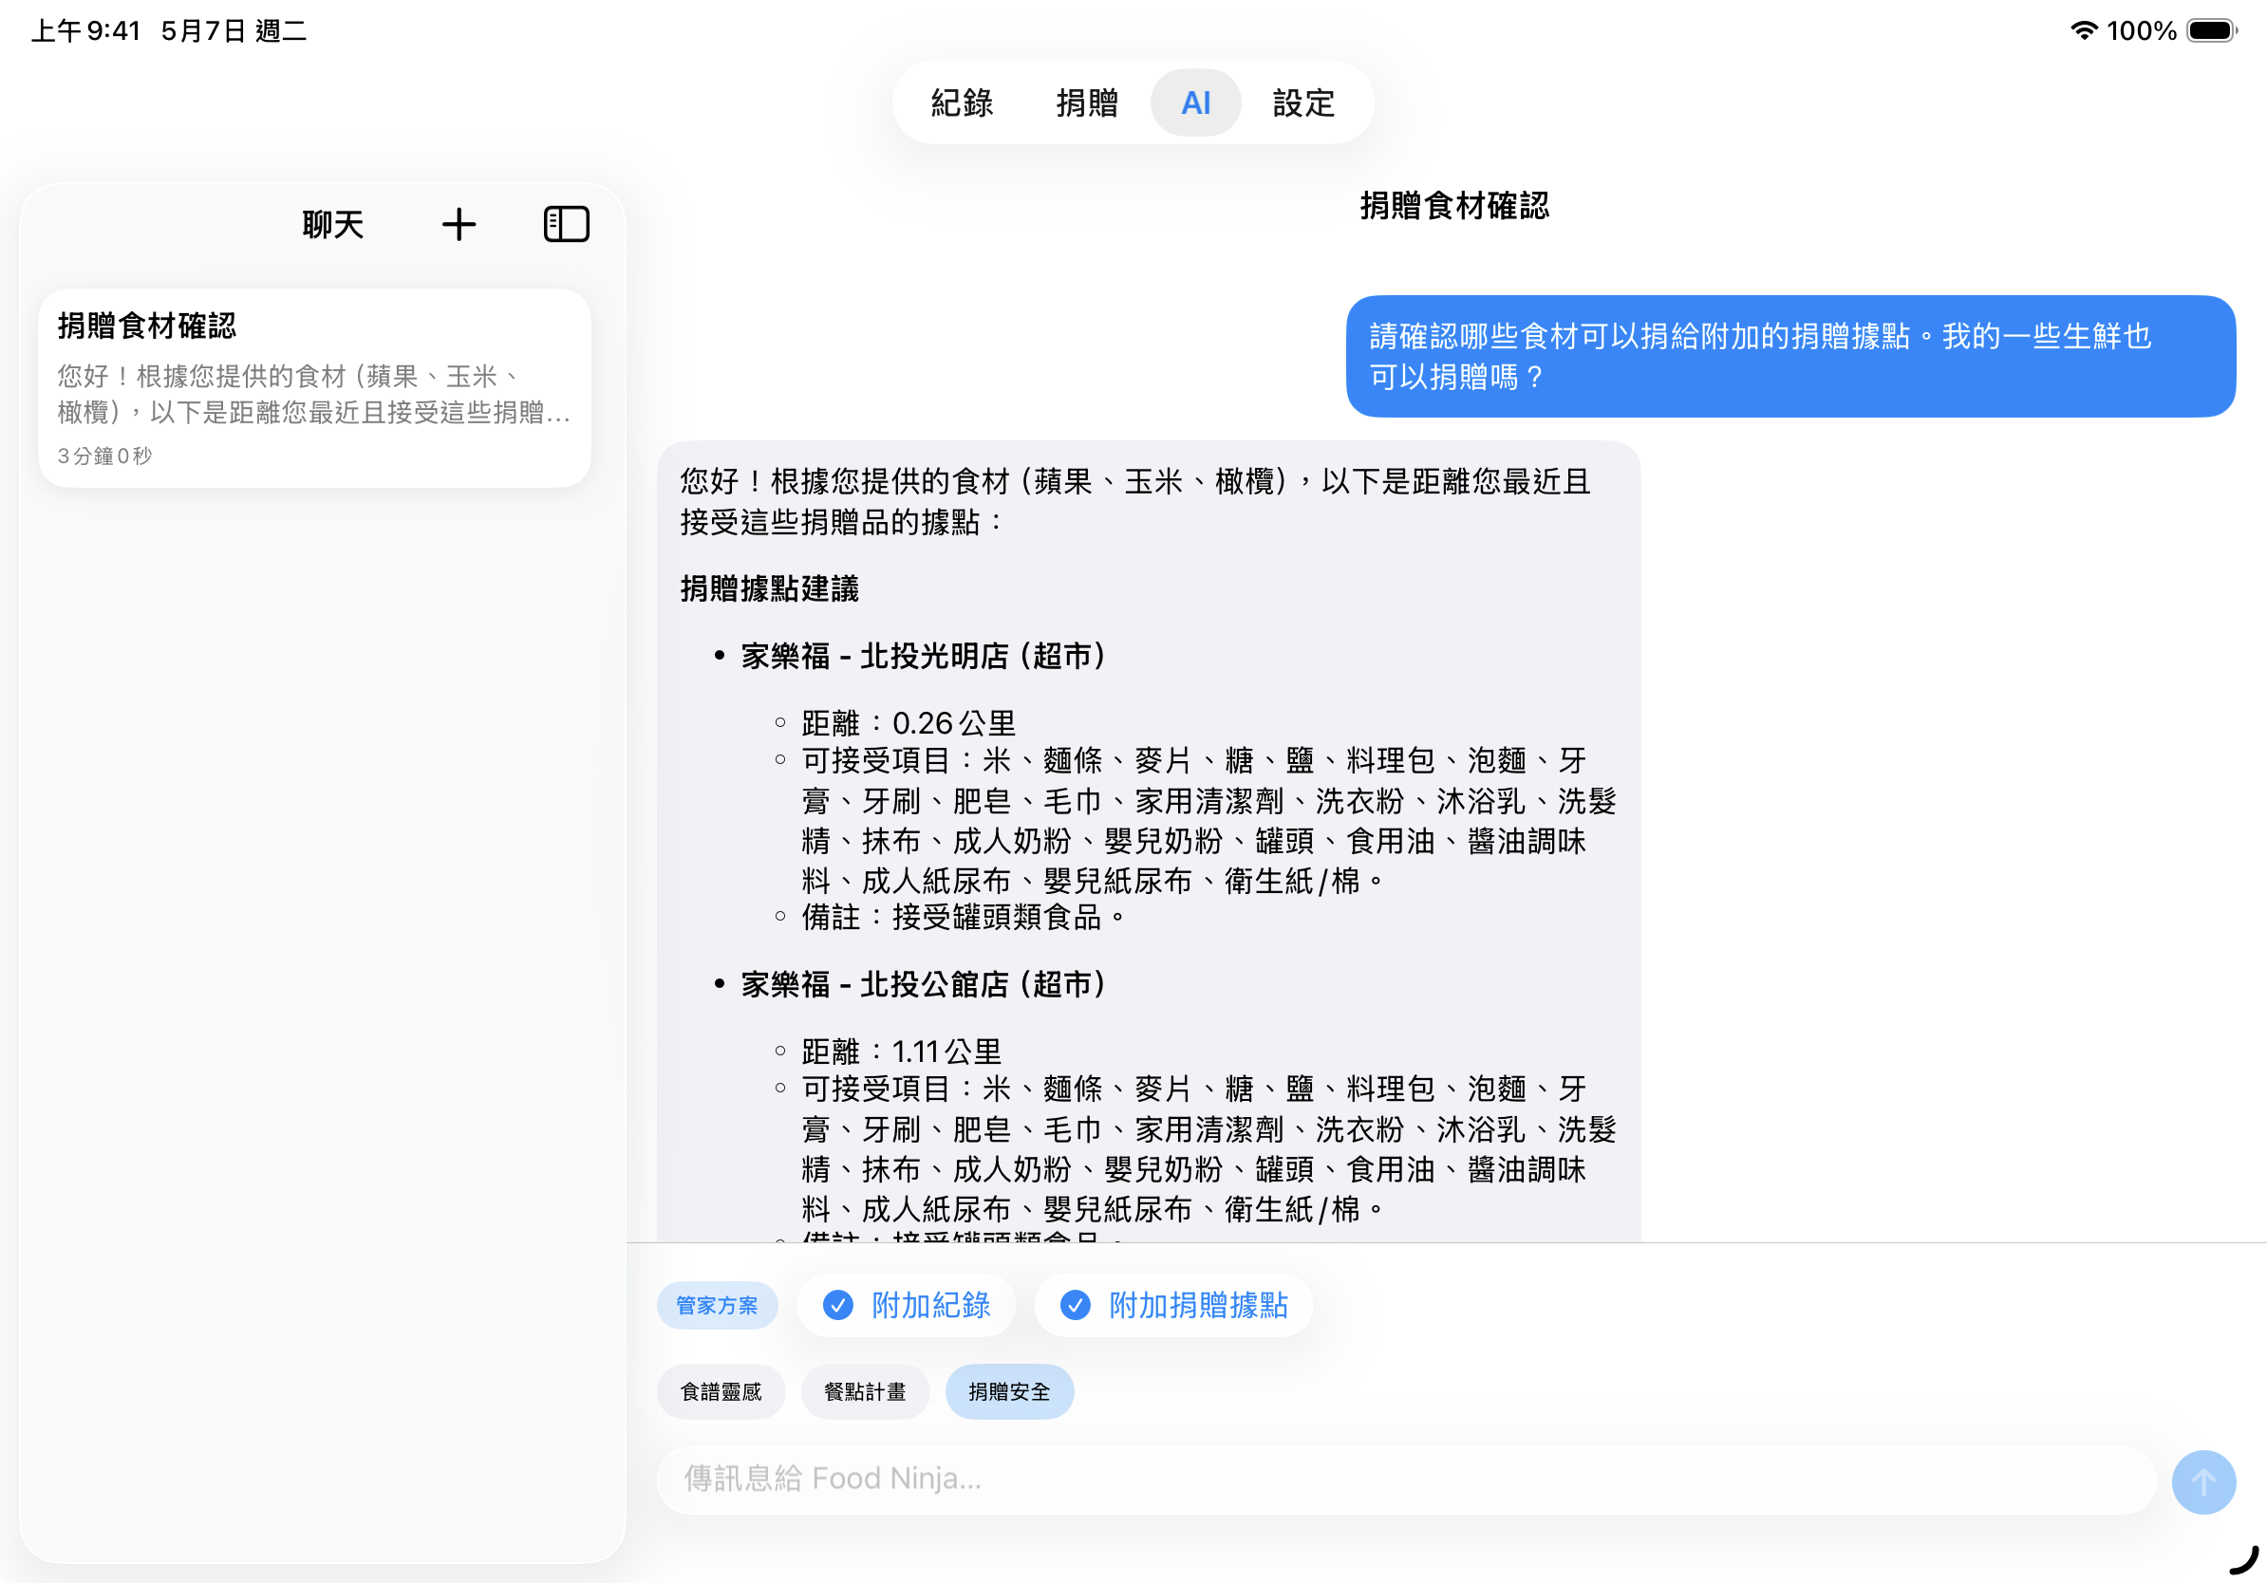Deselect the 捐贈安全 chip
This screenshot has width=2267, height=1583.
1009,1391
